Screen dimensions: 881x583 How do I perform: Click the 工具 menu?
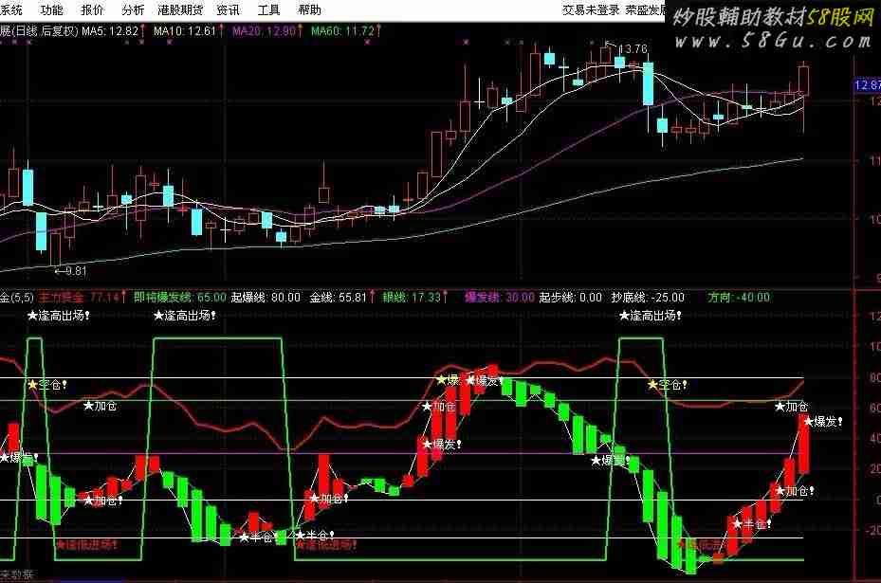268,10
